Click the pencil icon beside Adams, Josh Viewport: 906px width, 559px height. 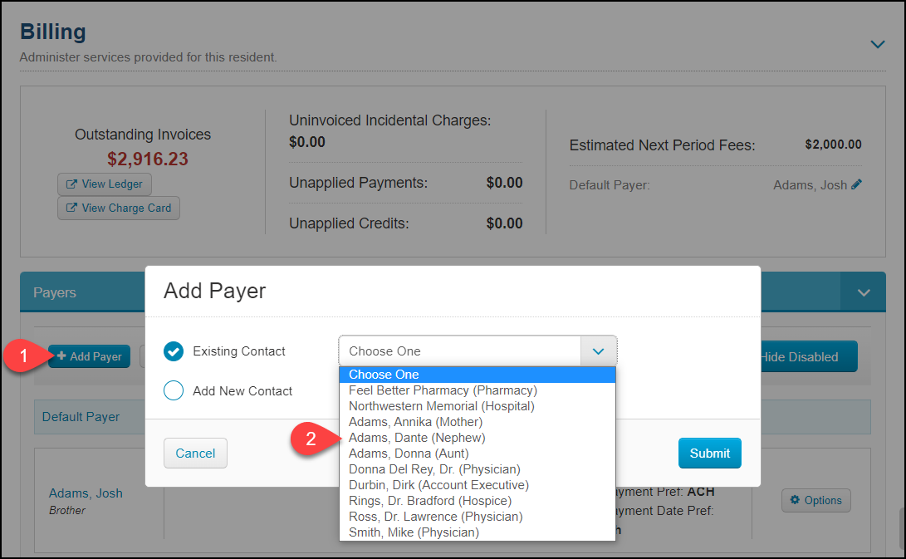(x=856, y=184)
